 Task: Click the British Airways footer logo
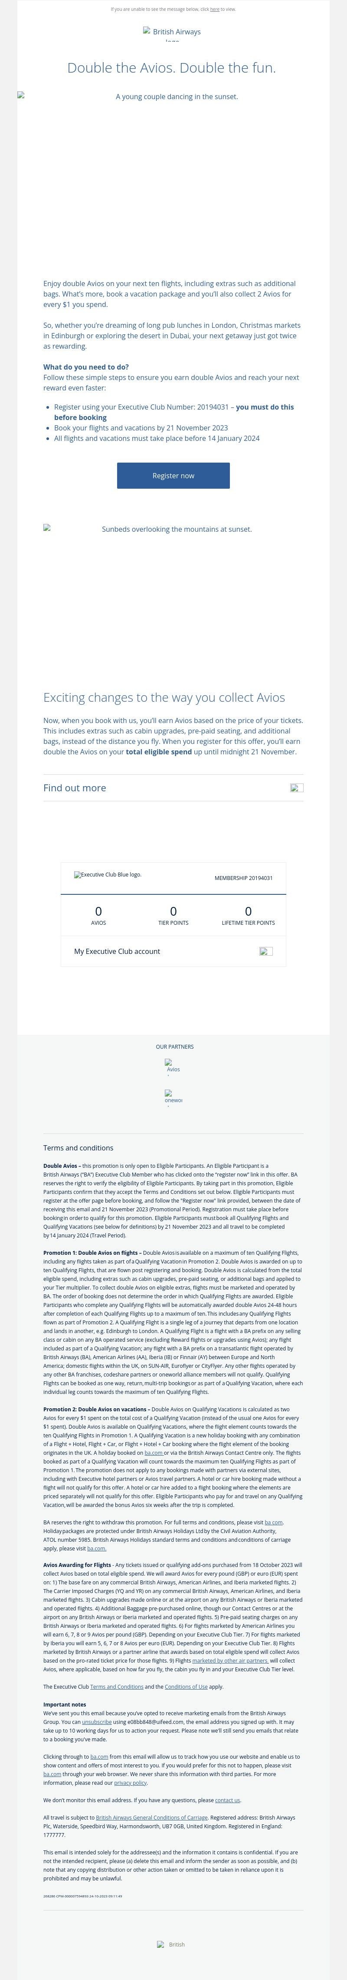(x=172, y=1945)
